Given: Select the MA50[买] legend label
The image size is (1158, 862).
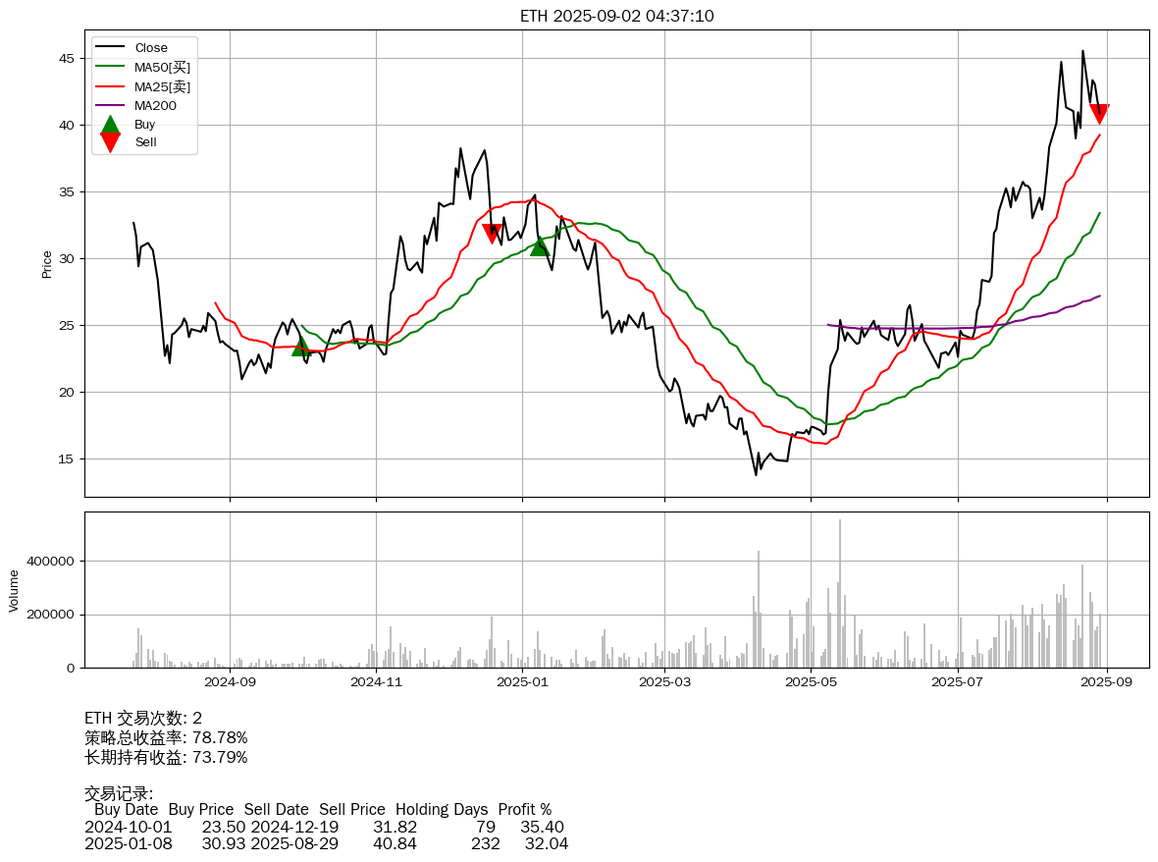Looking at the screenshot, I should (162, 67).
